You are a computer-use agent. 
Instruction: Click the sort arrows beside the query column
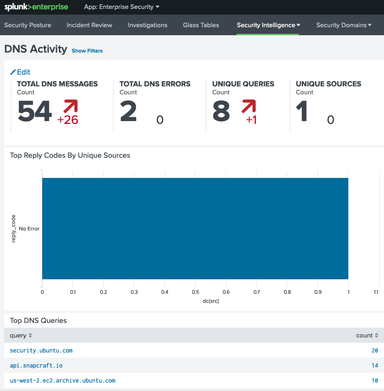30,335
